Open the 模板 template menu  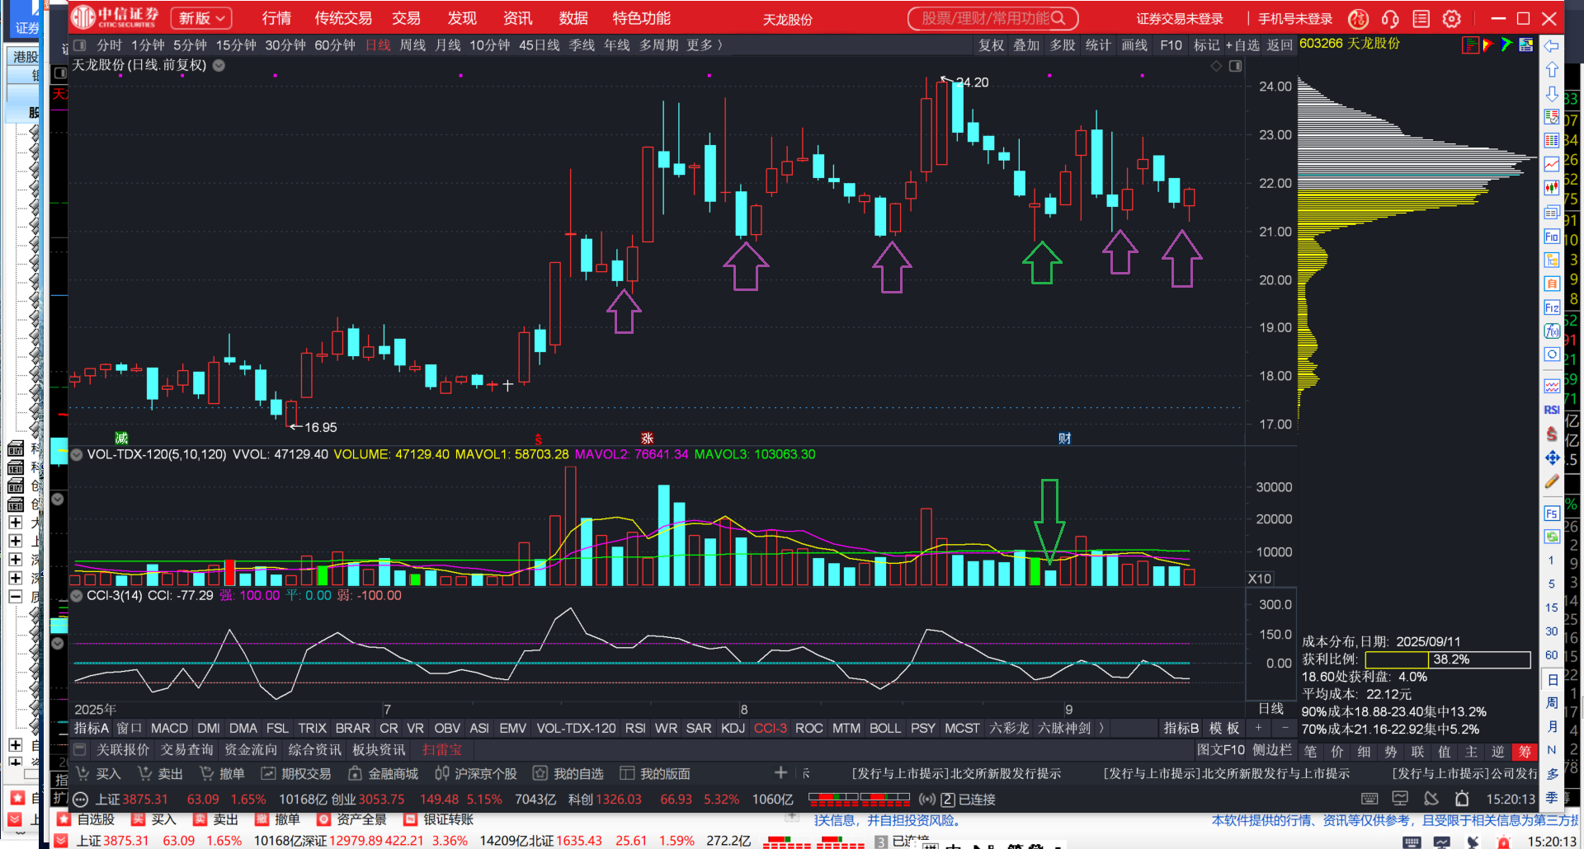pyautogui.click(x=1224, y=729)
